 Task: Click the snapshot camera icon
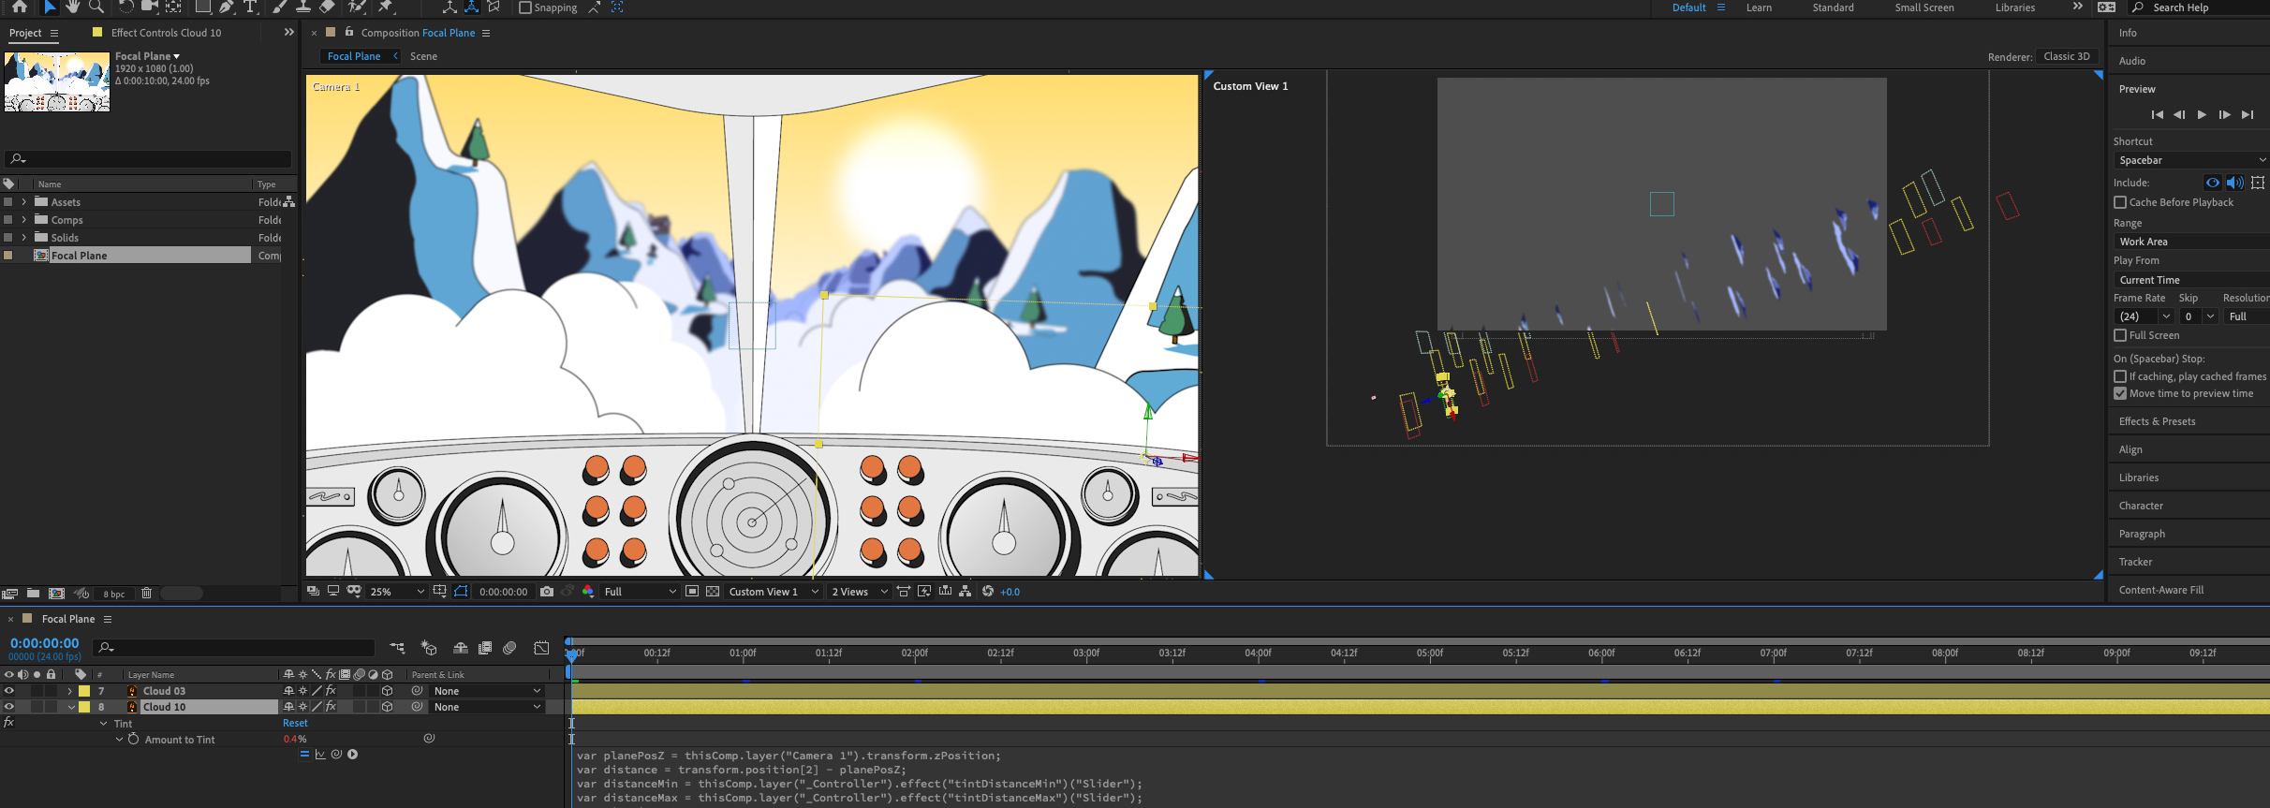point(547,592)
